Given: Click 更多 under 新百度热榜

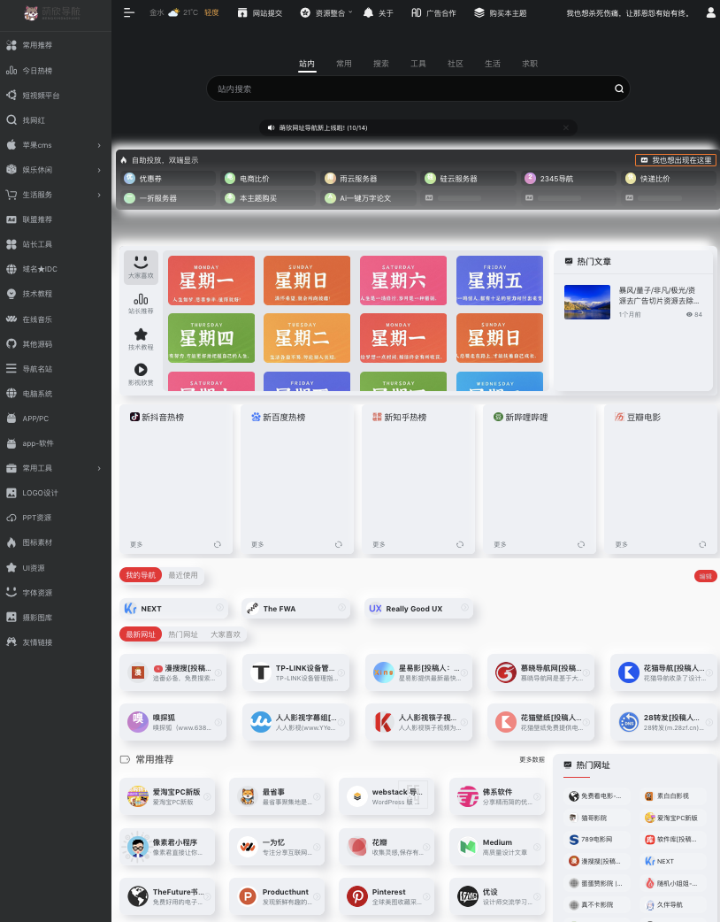Looking at the screenshot, I should (x=257, y=544).
